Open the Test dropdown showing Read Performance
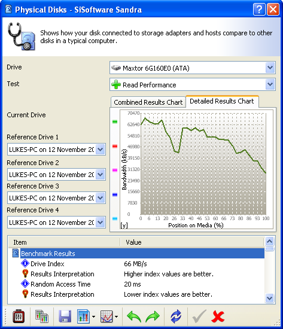Viewport: 283px width, 329px height. [x=193, y=84]
